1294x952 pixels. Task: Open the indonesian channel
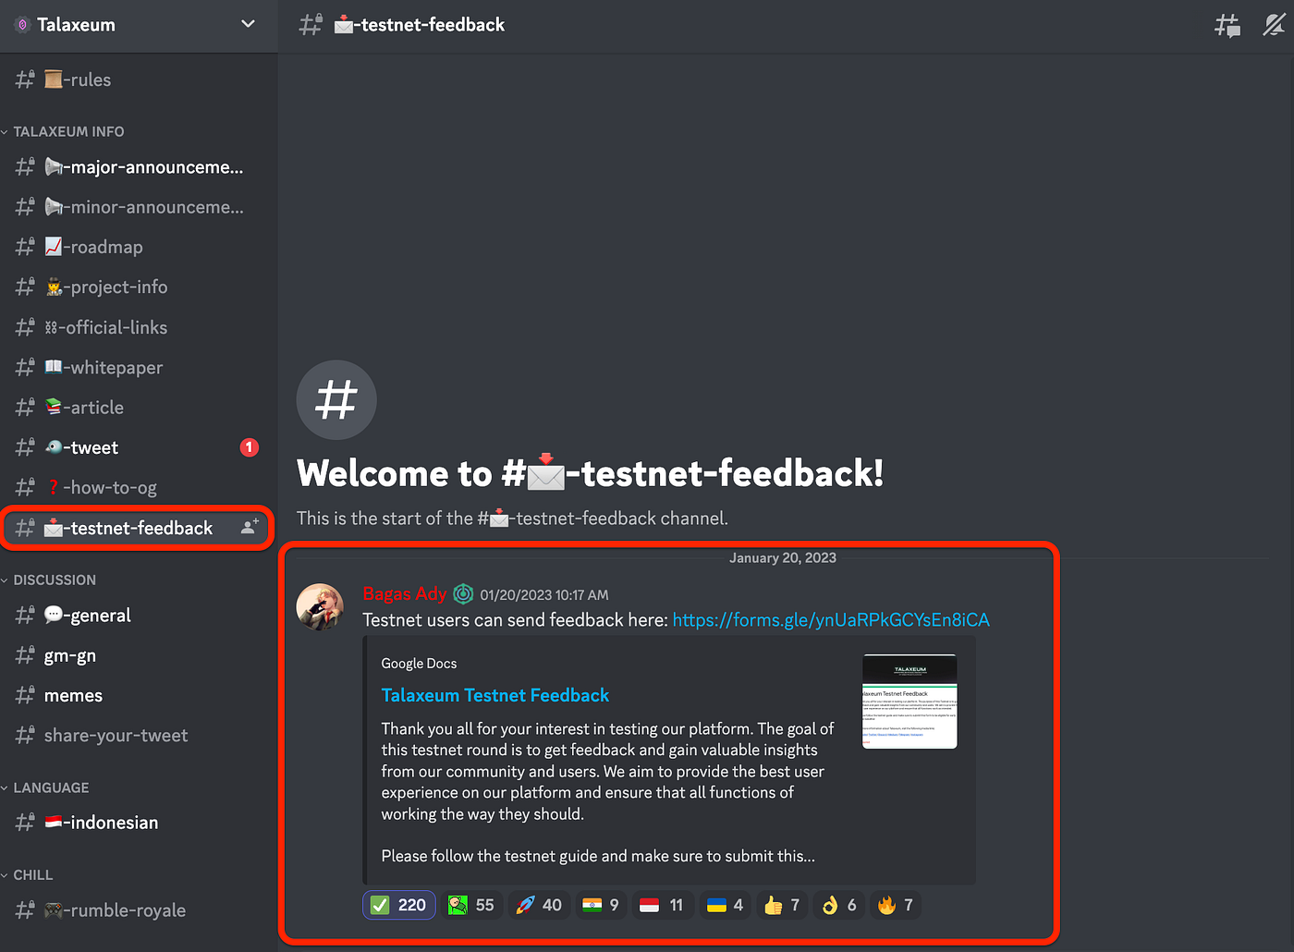tap(139, 823)
